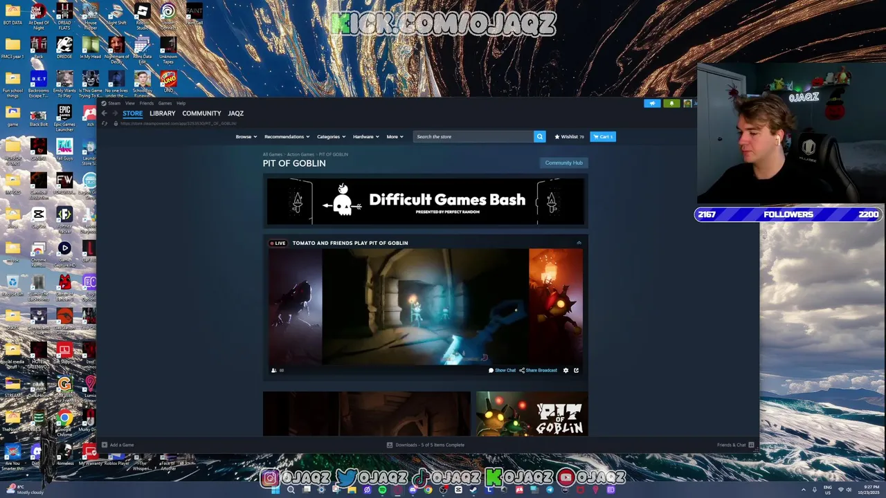Open the DREDGE desktop shortcut
This screenshot has height=498, width=886.
tap(64, 48)
